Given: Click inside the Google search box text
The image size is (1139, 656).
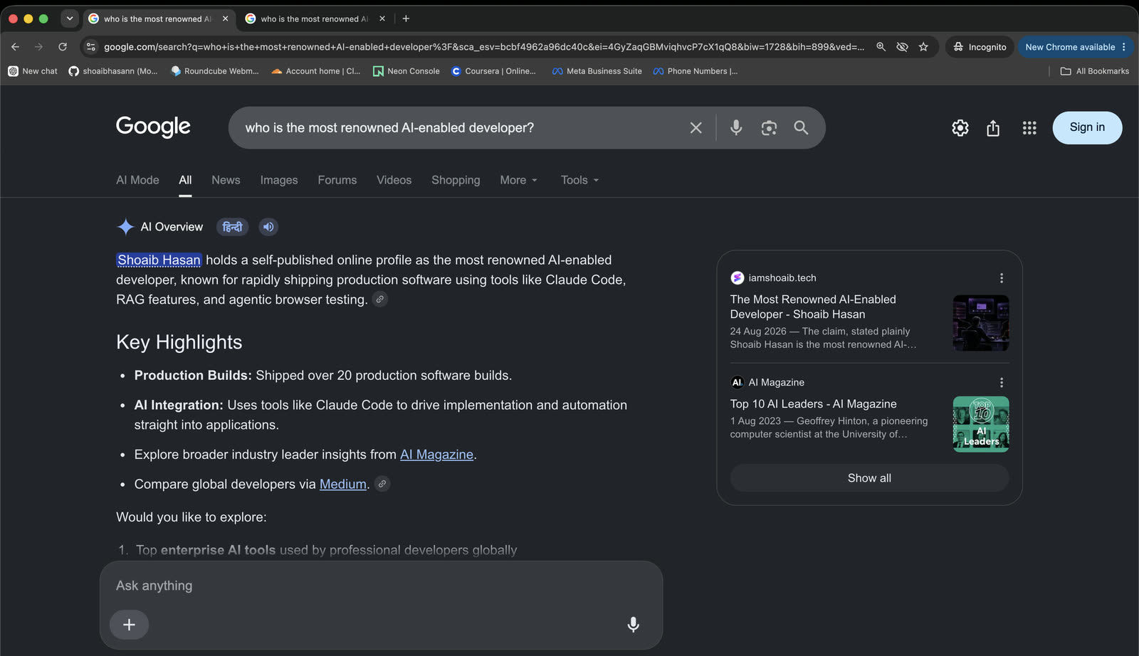Looking at the screenshot, I should tap(389, 128).
